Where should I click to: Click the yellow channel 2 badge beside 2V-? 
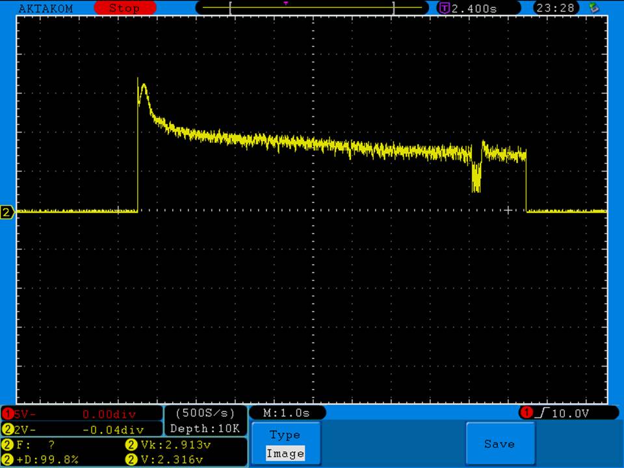tap(8, 429)
